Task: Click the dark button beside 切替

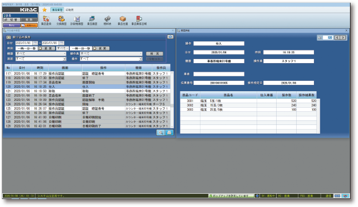Action: click(x=29, y=19)
